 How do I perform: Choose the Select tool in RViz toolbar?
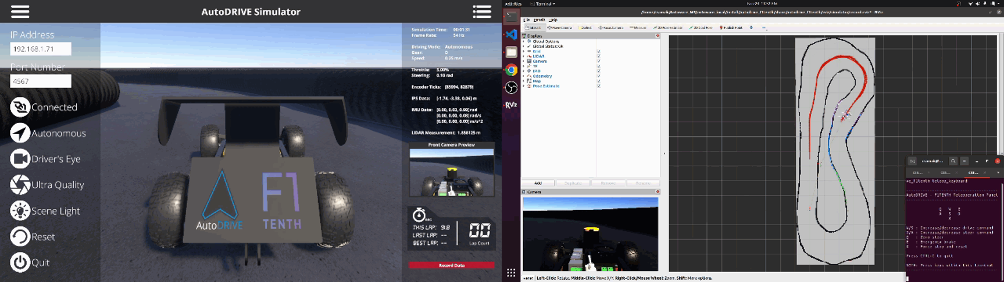click(585, 27)
